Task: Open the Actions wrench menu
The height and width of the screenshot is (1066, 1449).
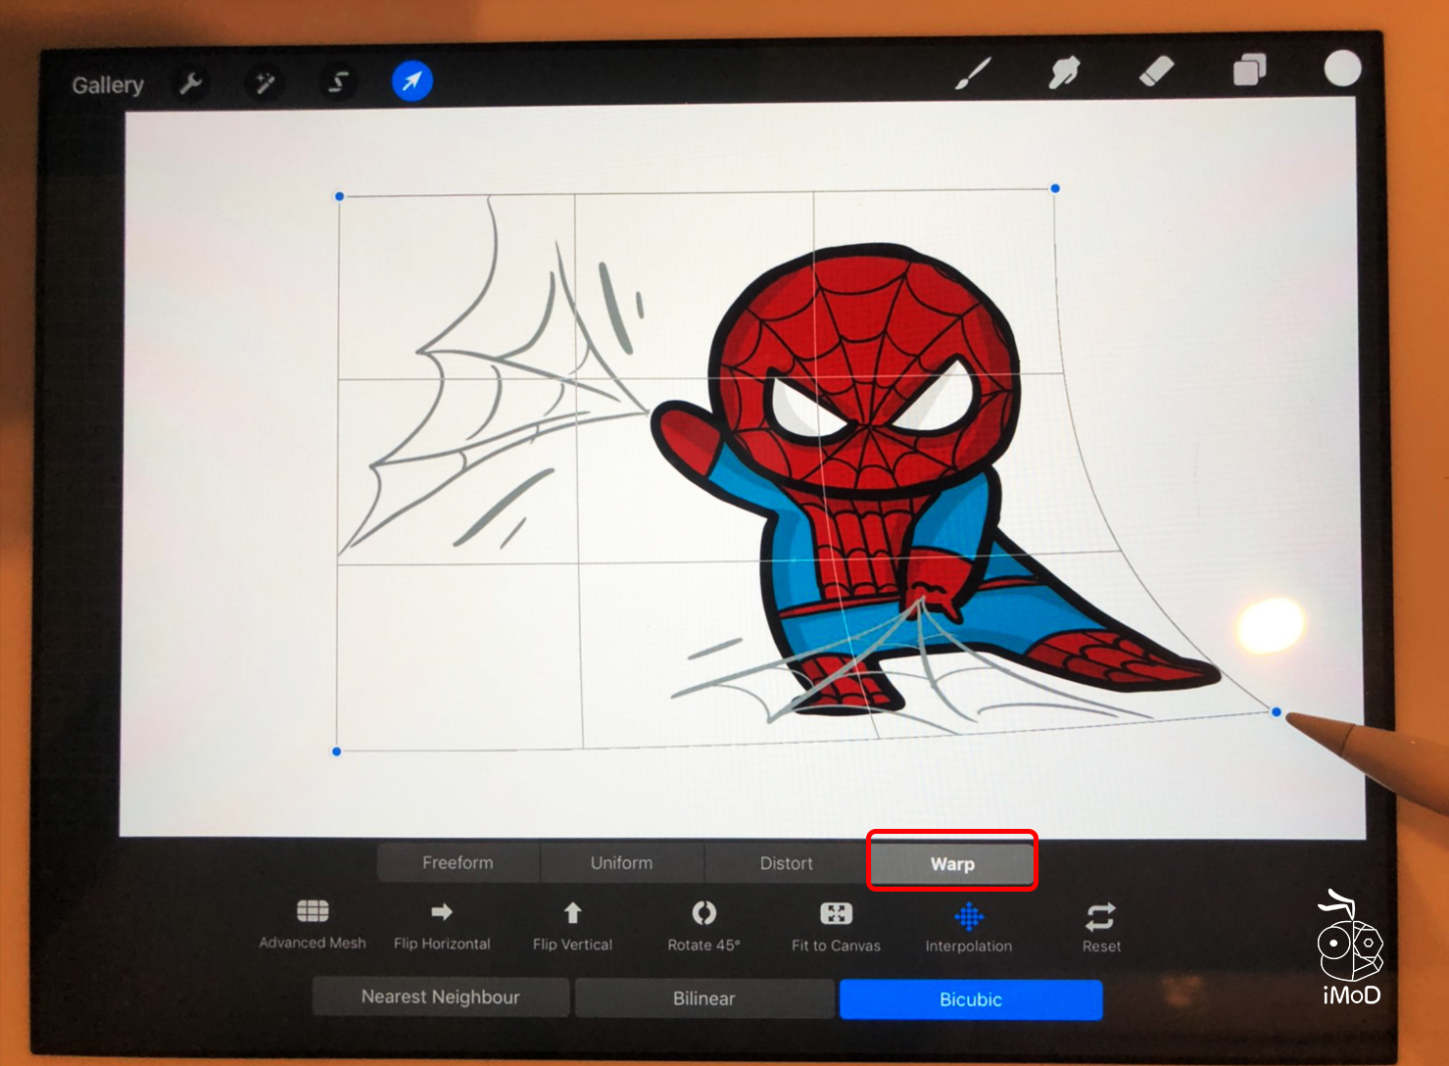Action: (190, 84)
